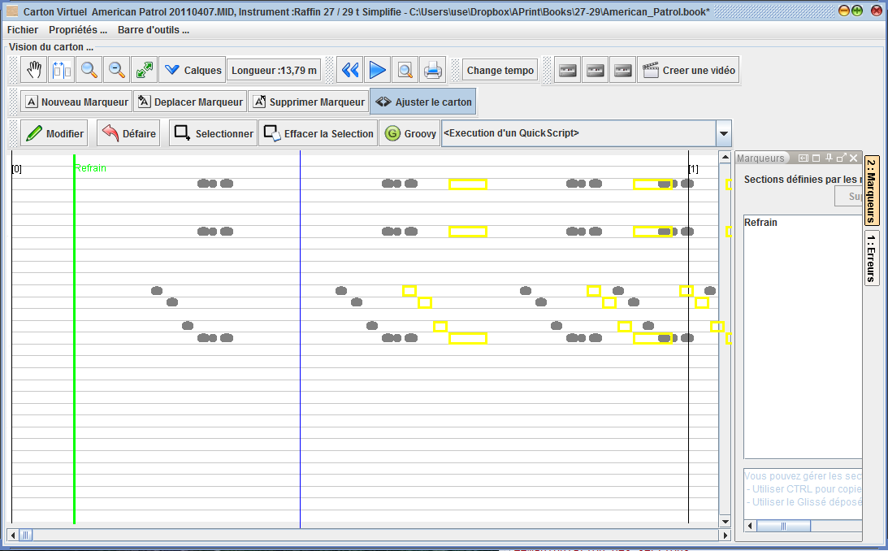Rewind to the start of the carton
Screen dimensions: 888x551
coord(350,71)
